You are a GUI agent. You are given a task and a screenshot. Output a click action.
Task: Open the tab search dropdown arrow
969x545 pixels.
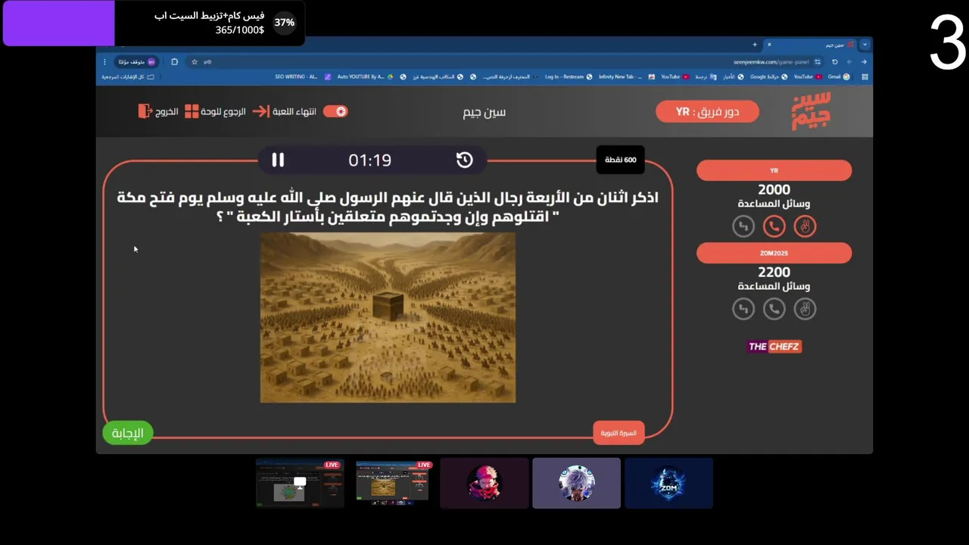[x=865, y=45]
